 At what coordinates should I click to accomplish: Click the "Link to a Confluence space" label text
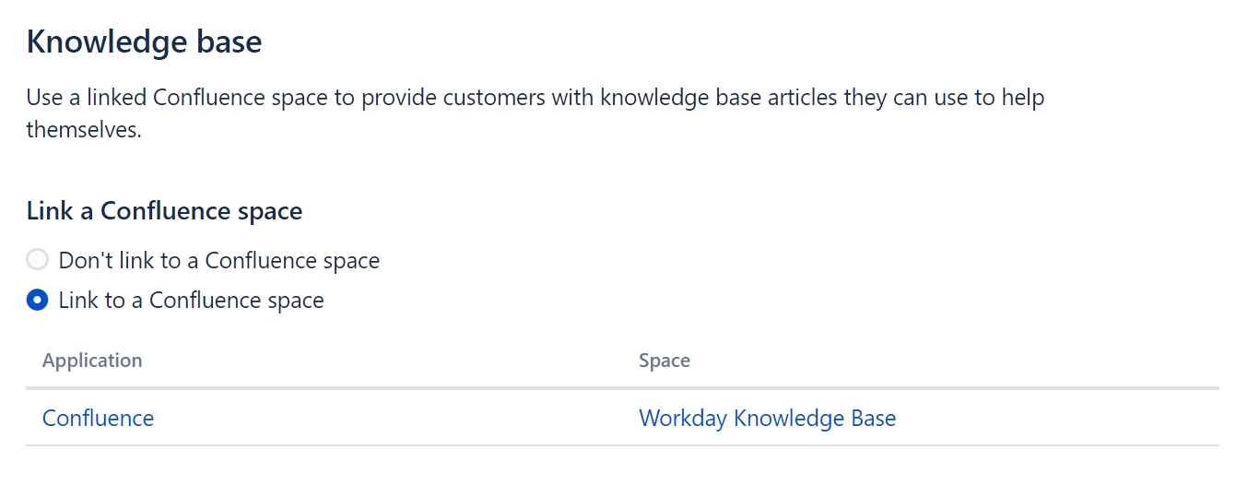(192, 300)
